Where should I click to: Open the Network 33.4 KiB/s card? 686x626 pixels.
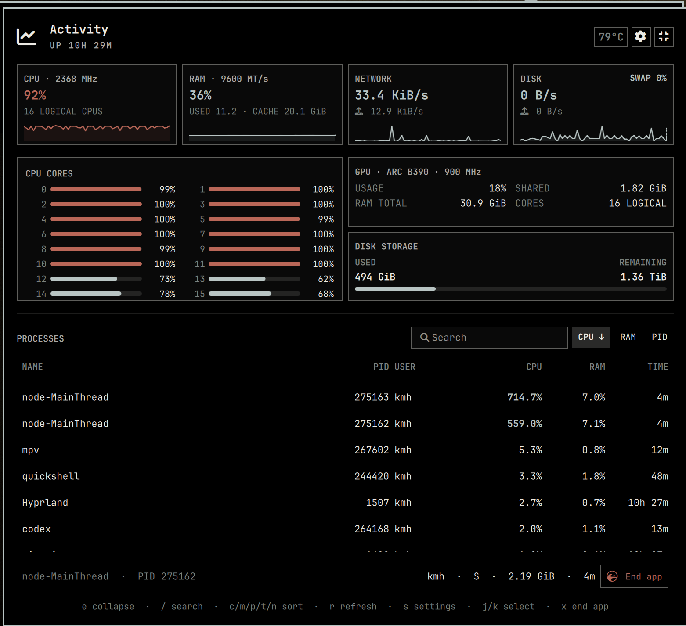pos(428,104)
